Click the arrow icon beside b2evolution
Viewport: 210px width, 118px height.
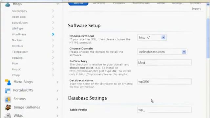coord(53,23)
